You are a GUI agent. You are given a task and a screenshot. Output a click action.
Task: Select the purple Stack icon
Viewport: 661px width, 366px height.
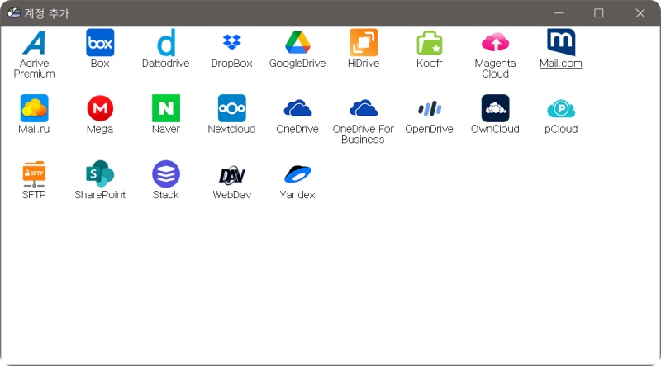click(166, 174)
